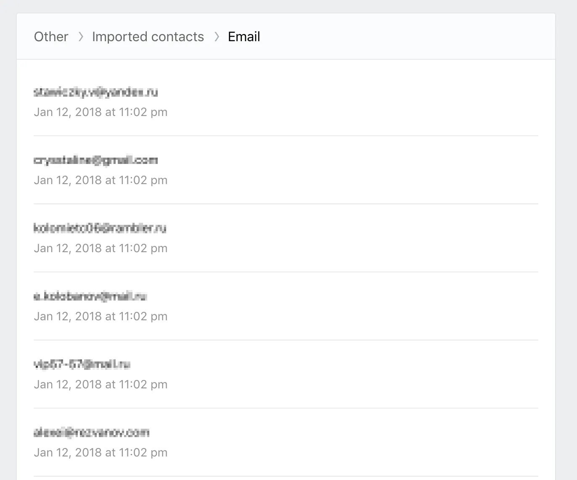This screenshot has height=480, width=577.
Task: Click the Other breadcrumb link
Action: (x=51, y=37)
